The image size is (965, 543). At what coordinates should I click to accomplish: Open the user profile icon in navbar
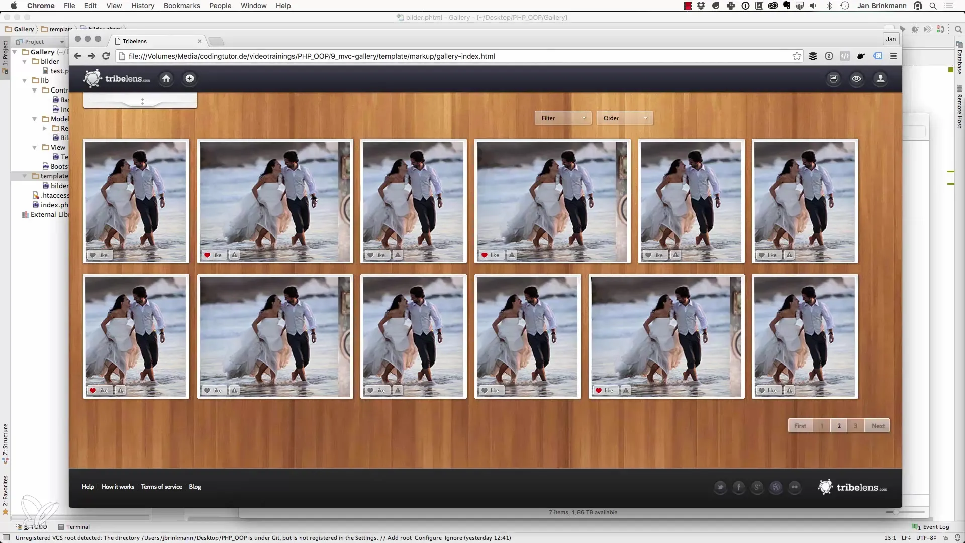click(x=880, y=79)
